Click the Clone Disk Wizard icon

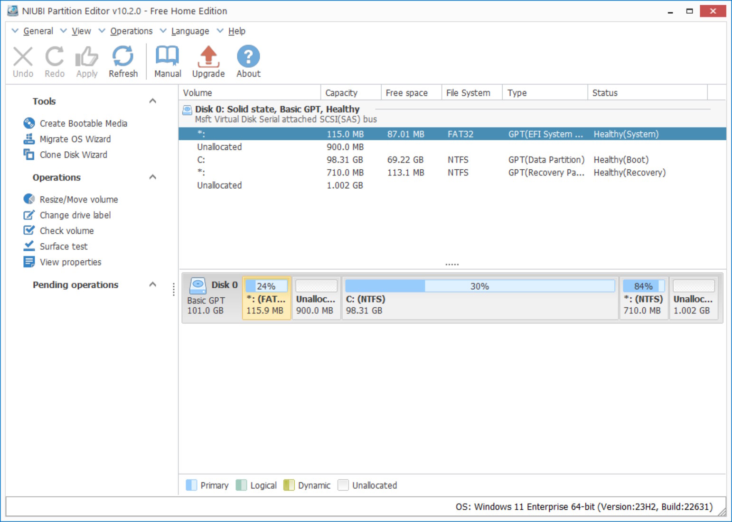pyautogui.click(x=29, y=155)
